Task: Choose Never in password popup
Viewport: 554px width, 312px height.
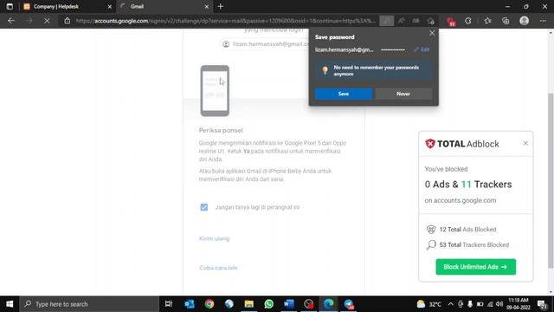Action: click(x=403, y=94)
